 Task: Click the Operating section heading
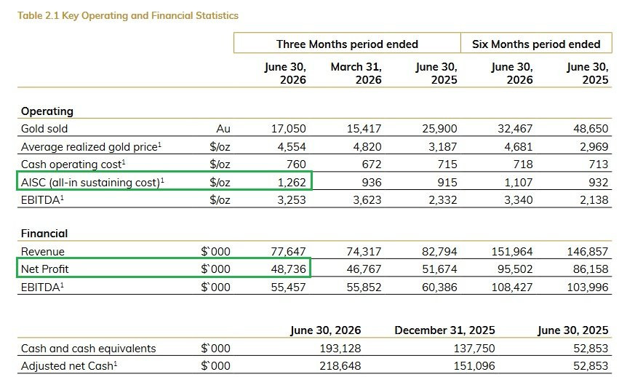[x=47, y=111]
